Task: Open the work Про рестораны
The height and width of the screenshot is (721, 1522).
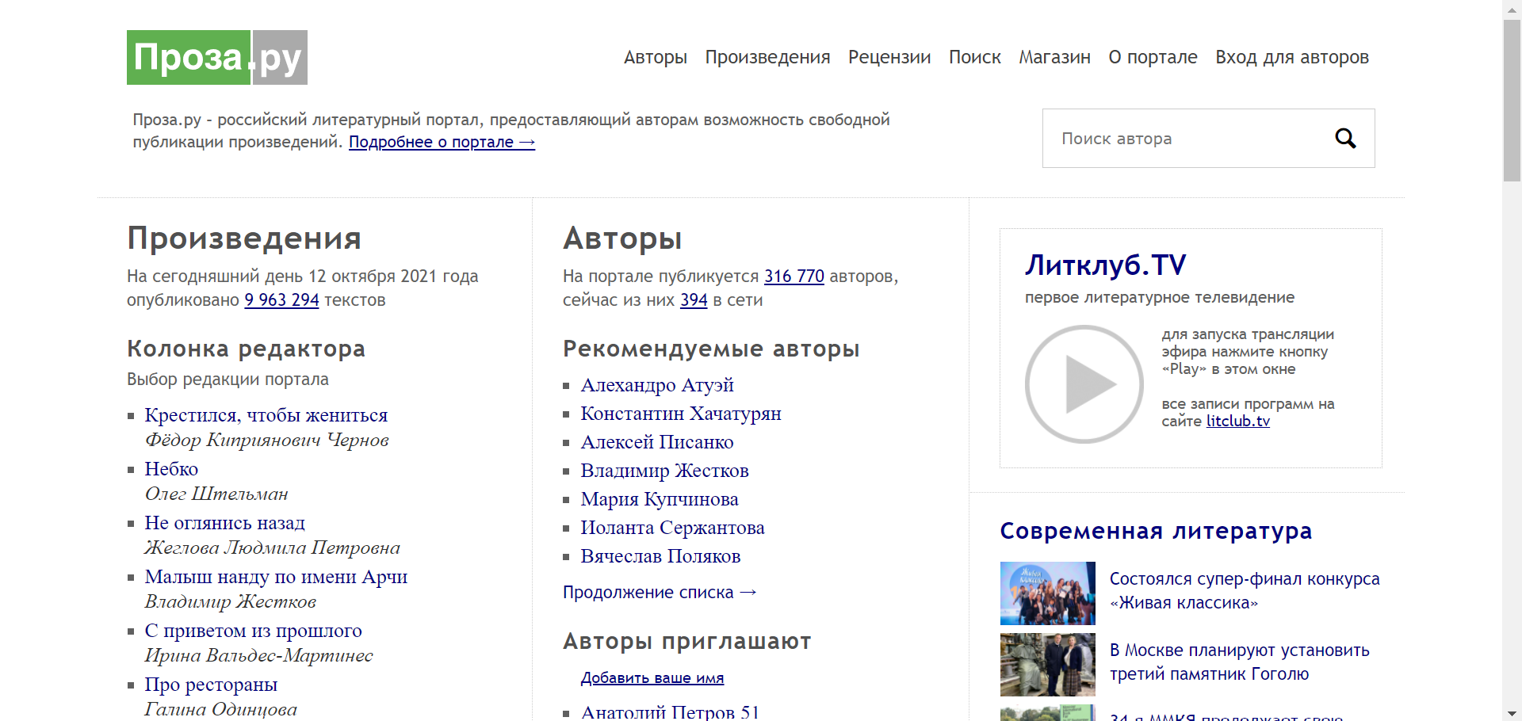Action: point(211,685)
